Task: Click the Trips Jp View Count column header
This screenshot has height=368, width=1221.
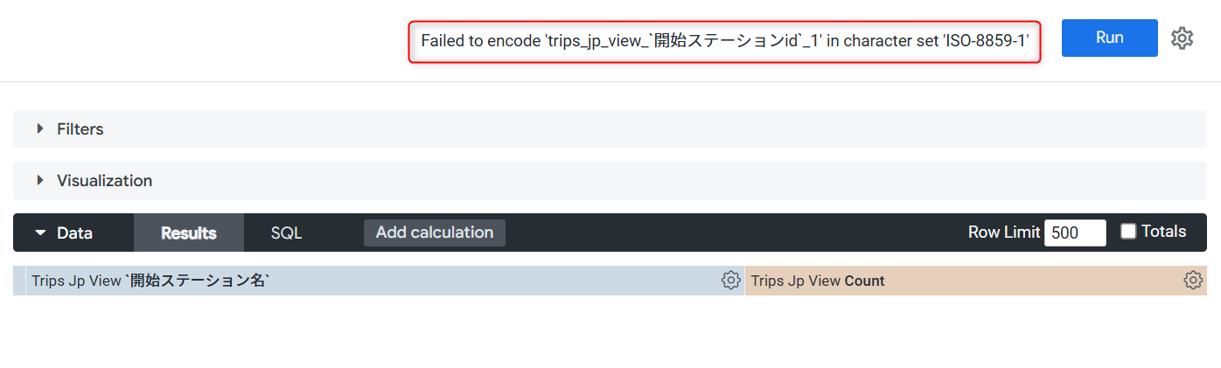Action: [x=976, y=281]
